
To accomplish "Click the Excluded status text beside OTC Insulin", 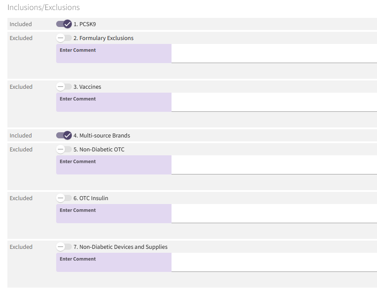I will (x=21, y=198).
